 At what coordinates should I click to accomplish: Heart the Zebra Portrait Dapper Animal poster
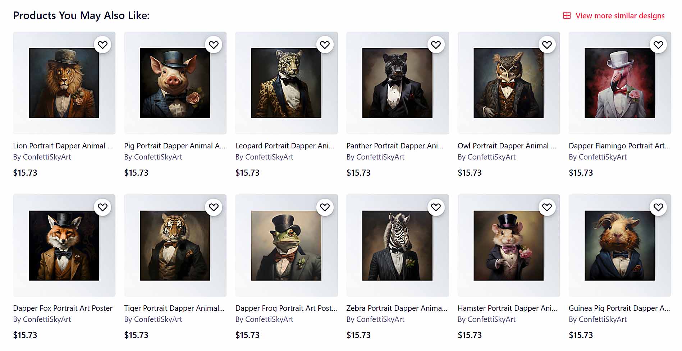pyautogui.click(x=436, y=207)
